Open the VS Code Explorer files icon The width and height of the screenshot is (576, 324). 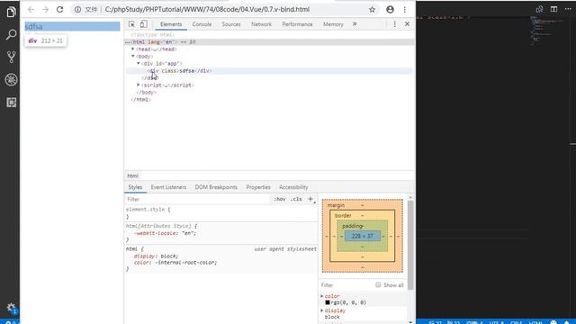click(11, 12)
